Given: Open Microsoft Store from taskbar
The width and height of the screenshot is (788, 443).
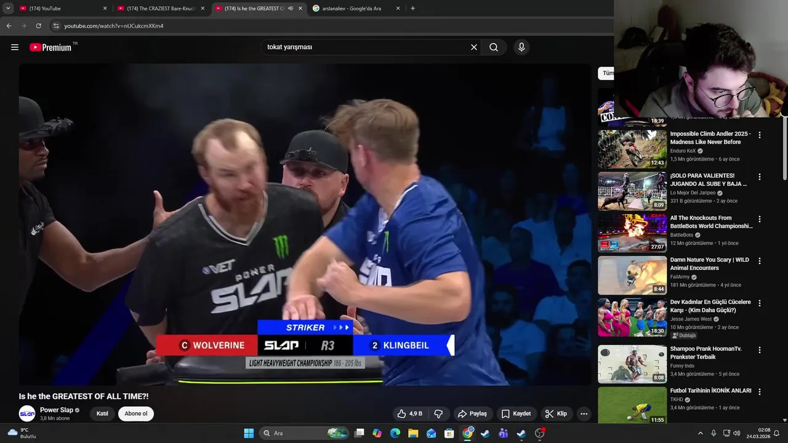Looking at the screenshot, I should coord(449,433).
